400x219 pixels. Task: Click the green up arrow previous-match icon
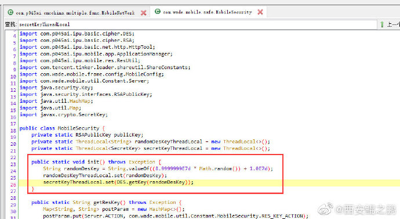pyautogui.click(x=382, y=24)
